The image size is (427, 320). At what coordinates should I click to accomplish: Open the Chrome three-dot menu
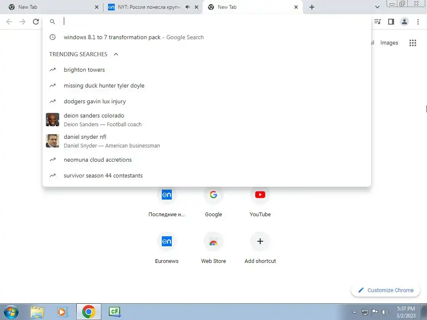(418, 22)
